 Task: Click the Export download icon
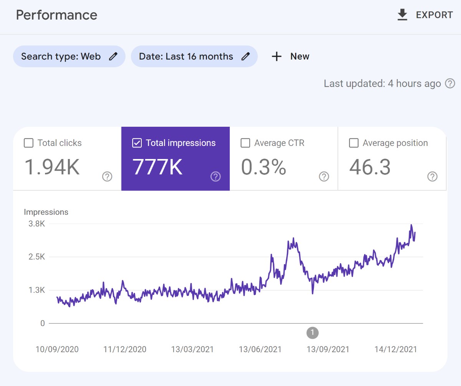[x=402, y=15]
